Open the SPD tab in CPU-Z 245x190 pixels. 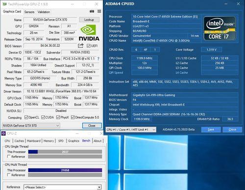(x=61, y=141)
